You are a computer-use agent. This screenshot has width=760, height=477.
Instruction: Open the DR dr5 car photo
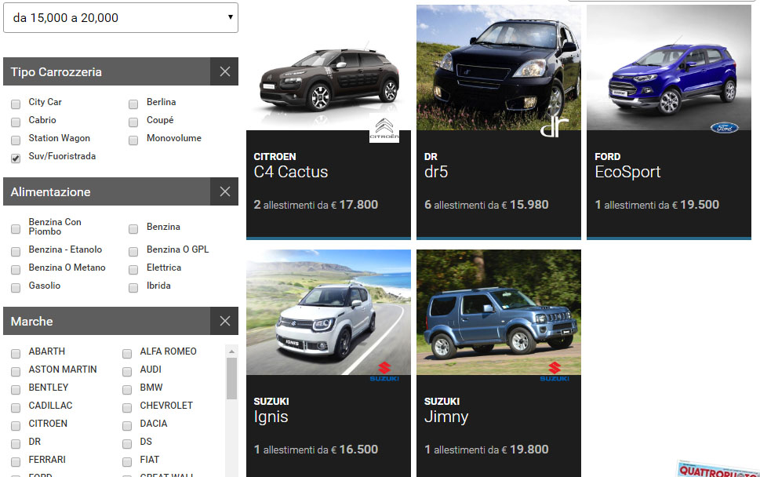pyautogui.click(x=498, y=67)
